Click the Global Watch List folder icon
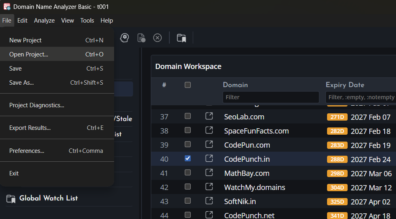The height and width of the screenshot is (219, 396). pyautogui.click(x=11, y=199)
